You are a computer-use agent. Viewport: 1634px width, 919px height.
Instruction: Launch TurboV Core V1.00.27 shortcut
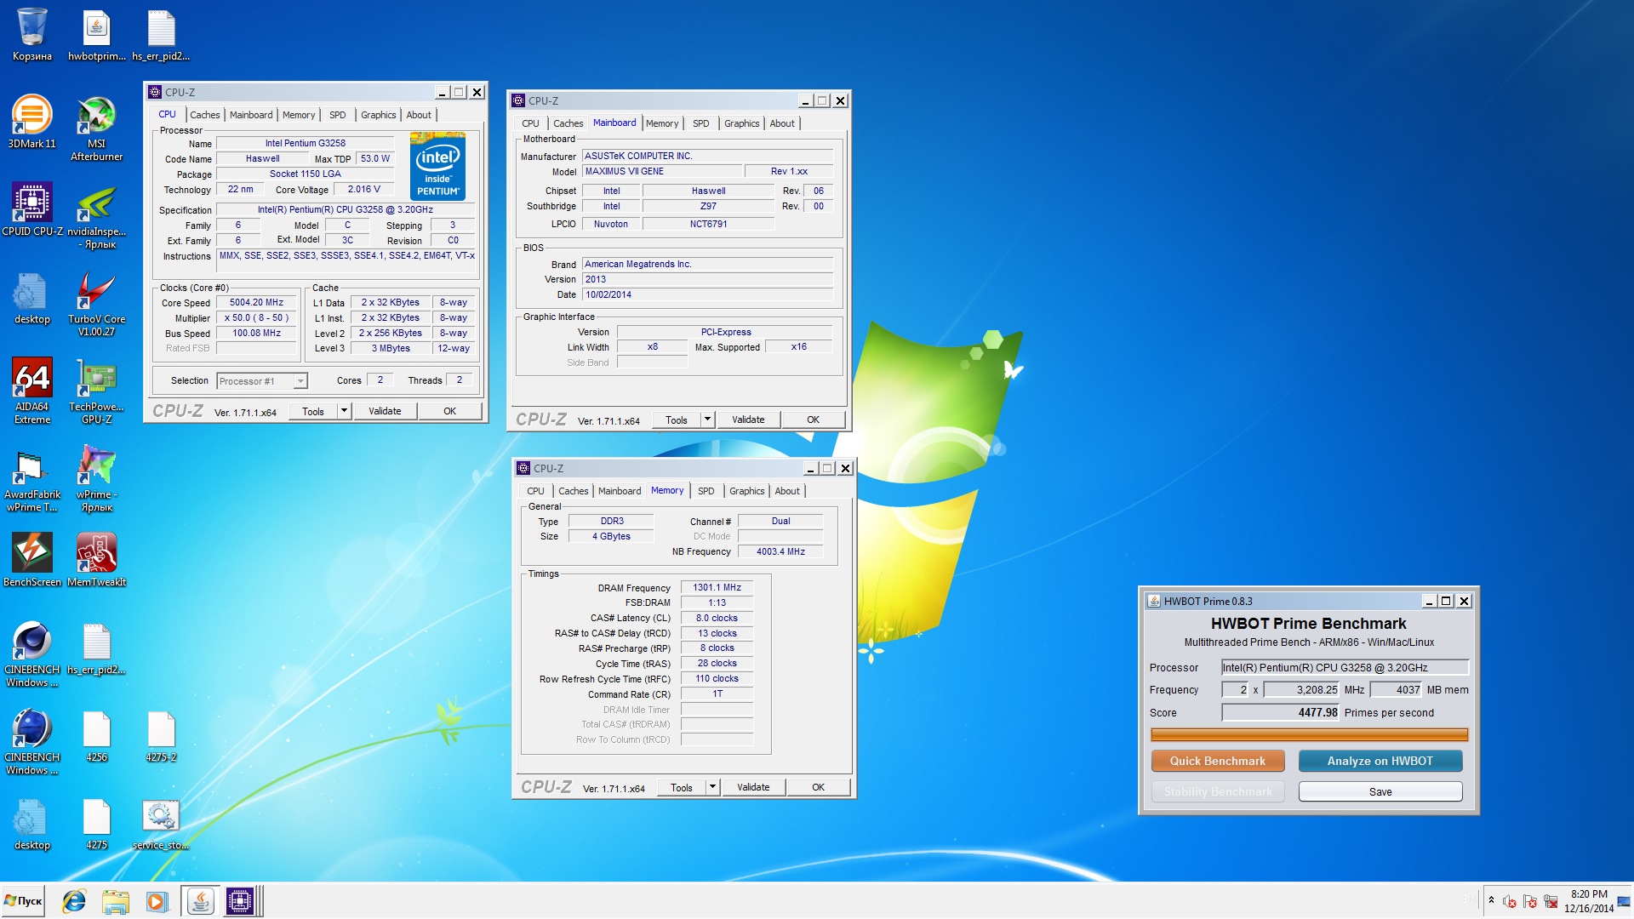point(96,303)
